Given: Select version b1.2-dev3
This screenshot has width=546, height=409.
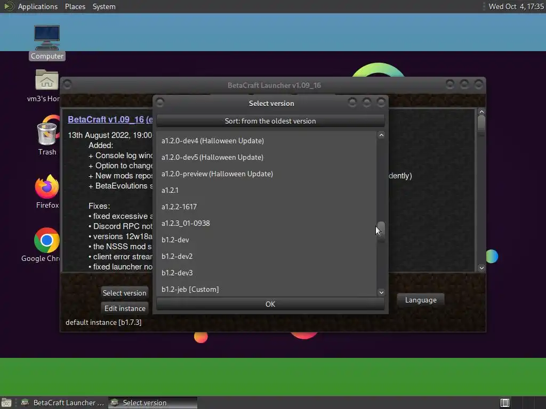Looking at the screenshot, I should click(267, 273).
